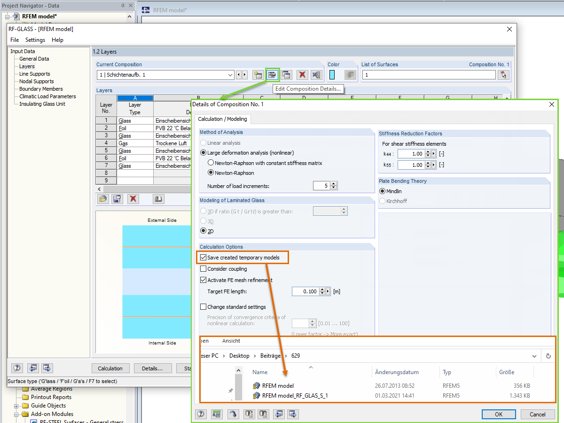Click the Edit Composition Details icon
Viewport: 564px width, 423px height.
point(272,75)
